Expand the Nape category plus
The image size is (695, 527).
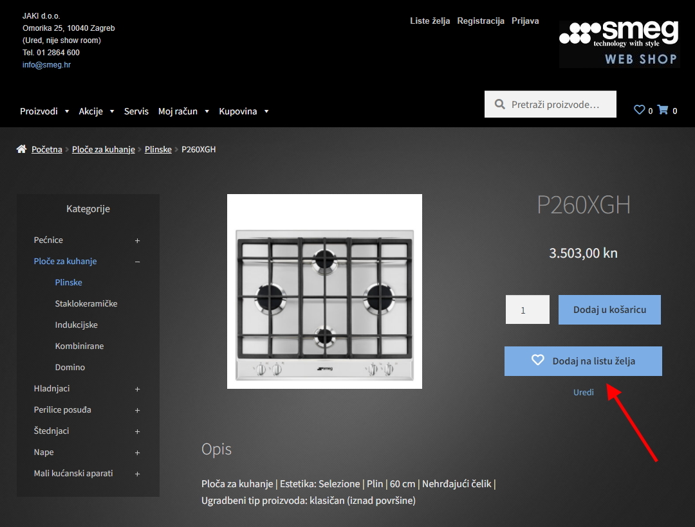(138, 452)
